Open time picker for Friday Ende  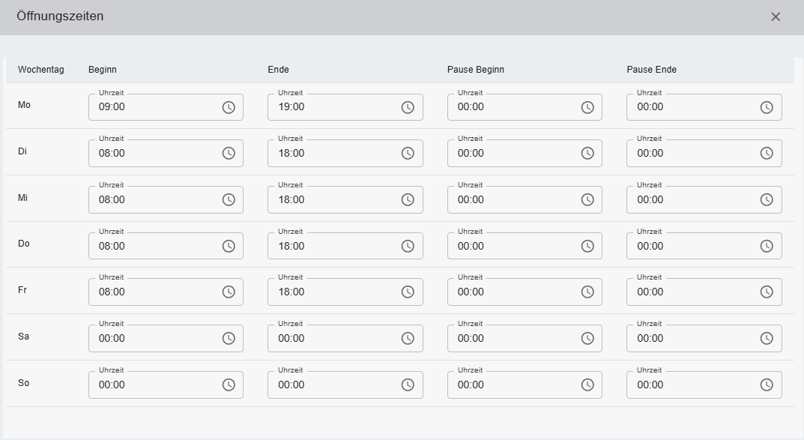(408, 292)
